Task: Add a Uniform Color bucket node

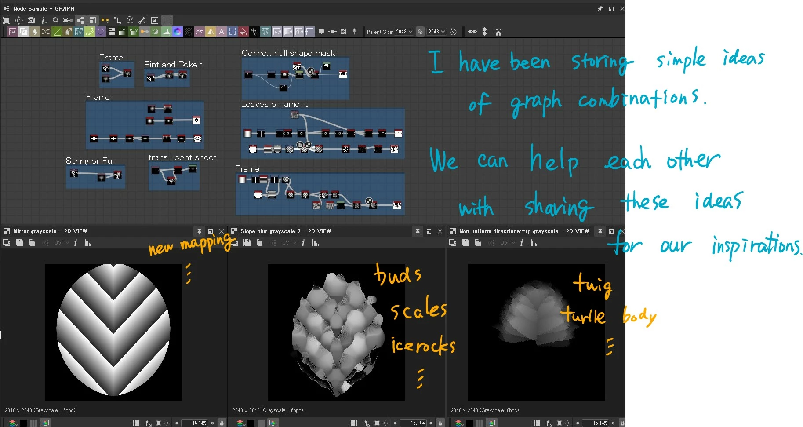Action: click(x=243, y=32)
